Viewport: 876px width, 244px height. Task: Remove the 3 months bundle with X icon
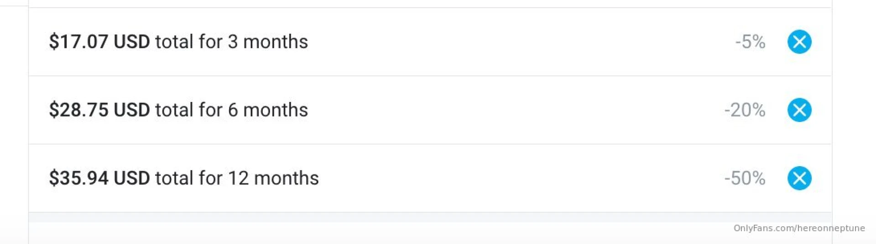(x=799, y=42)
